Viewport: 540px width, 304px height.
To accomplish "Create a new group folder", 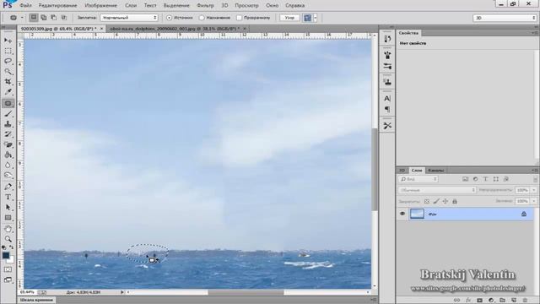I will 503,301.
